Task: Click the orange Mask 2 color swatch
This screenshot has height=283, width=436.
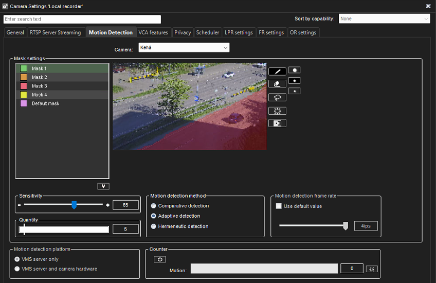Action: [x=24, y=77]
